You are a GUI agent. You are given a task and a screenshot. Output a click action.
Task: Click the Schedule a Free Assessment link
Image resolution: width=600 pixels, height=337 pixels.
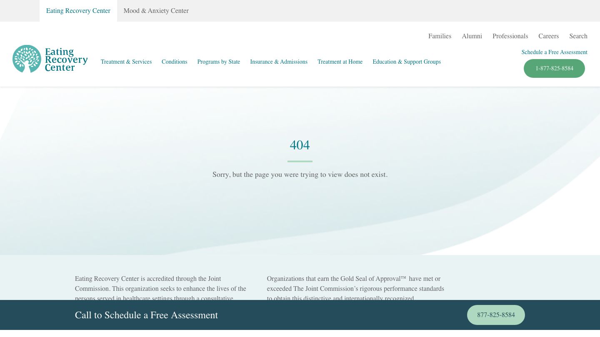coord(554,52)
